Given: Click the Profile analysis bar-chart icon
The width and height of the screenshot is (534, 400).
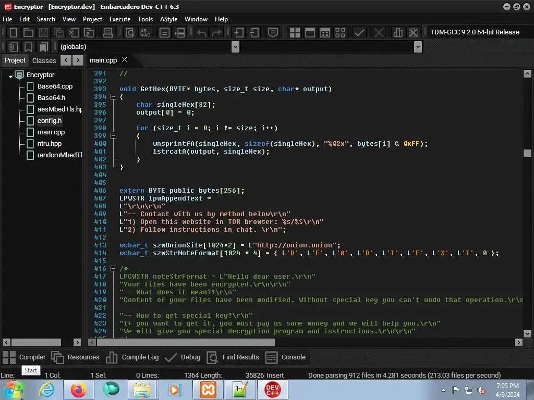Looking at the screenshot, I should pos(398,33).
